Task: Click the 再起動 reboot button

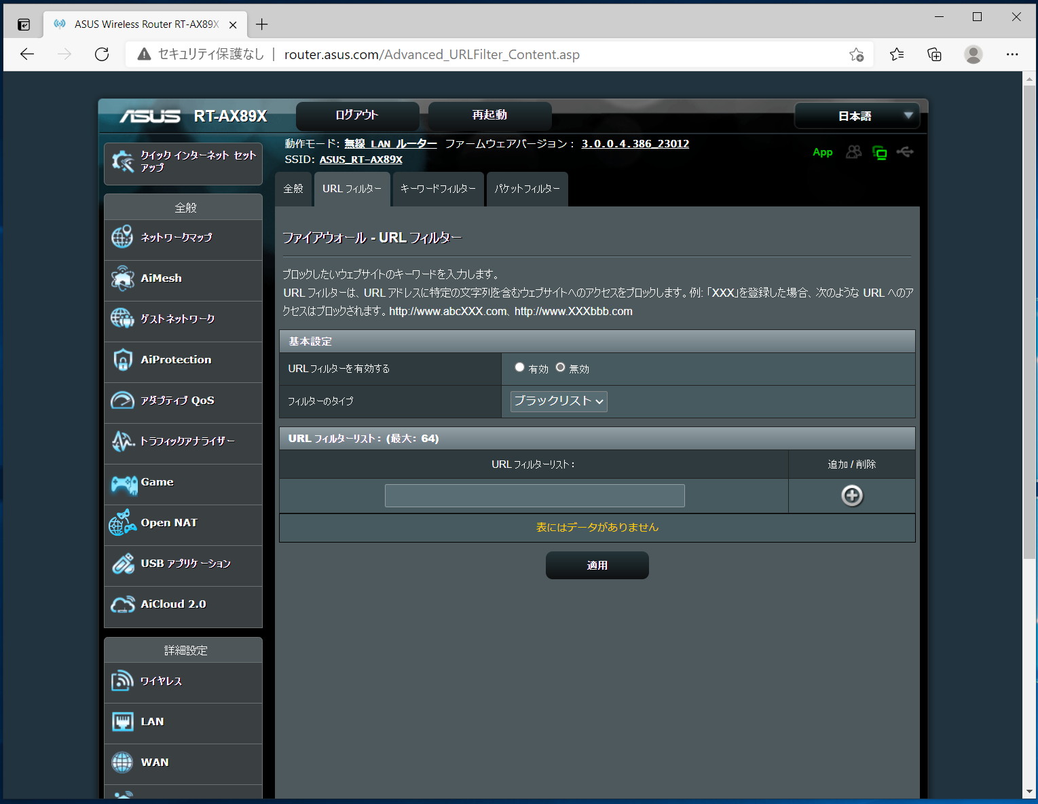Action: [x=489, y=115]
